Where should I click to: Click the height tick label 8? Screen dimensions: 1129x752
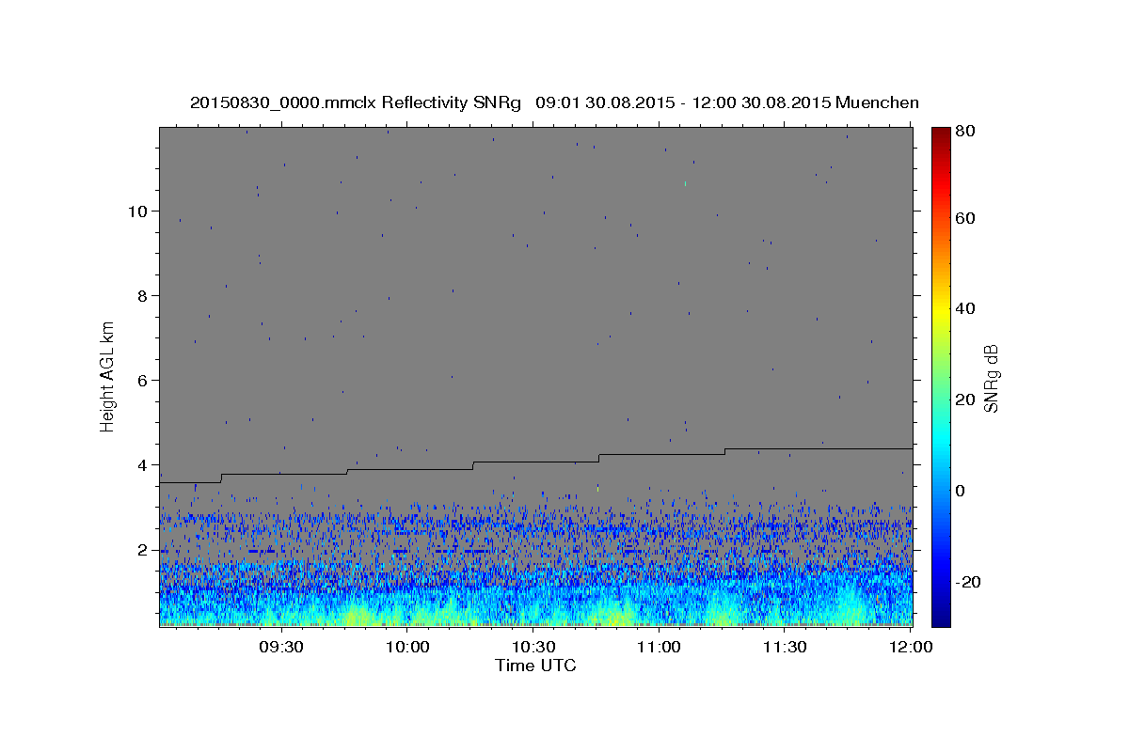[141, 295]
